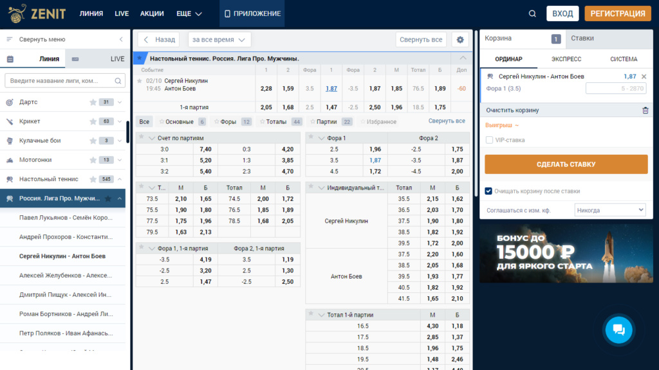Image resolution: width=659 pixels, height=370 pixels.
Task: Star the Фора 1 market block
Action: (x=311, y=137)
